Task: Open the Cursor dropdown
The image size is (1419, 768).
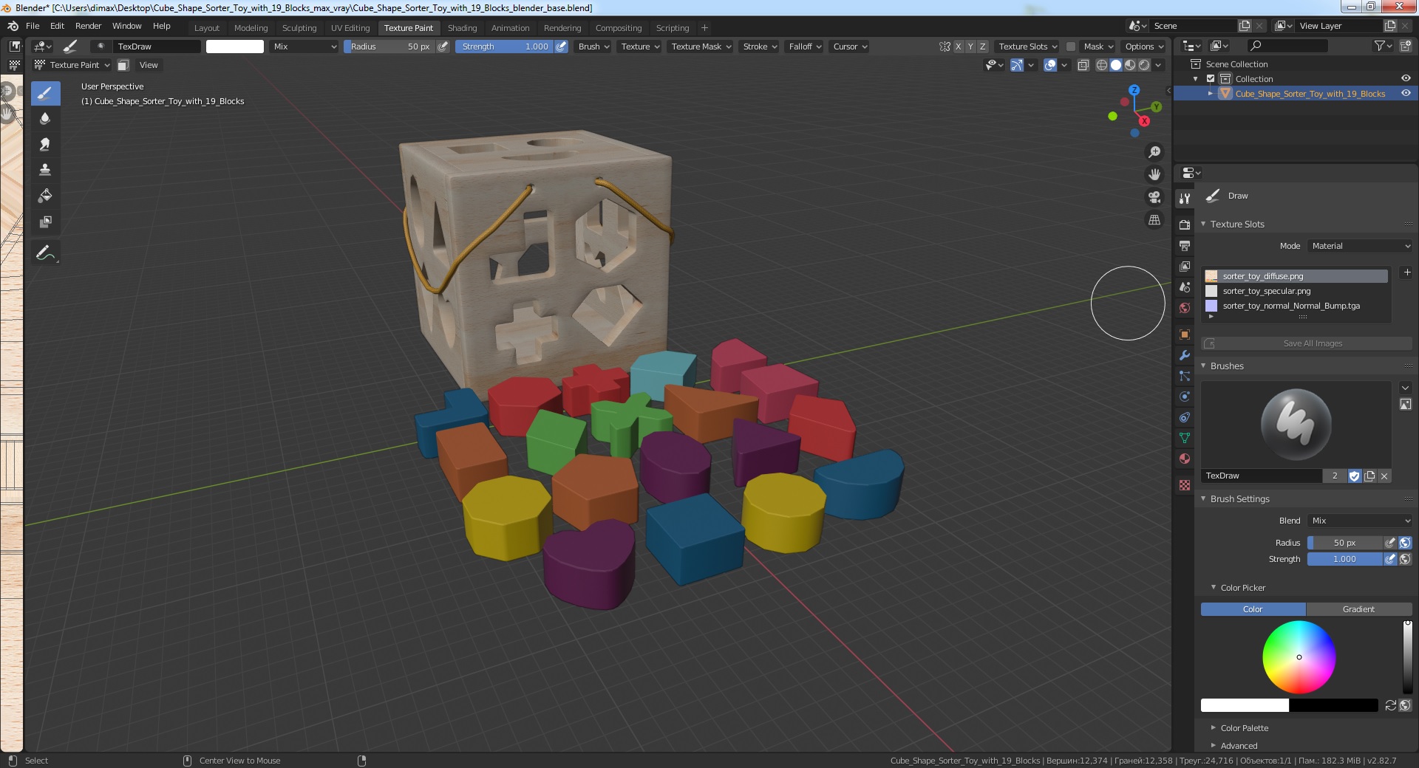Action: [x=850, y=47]
